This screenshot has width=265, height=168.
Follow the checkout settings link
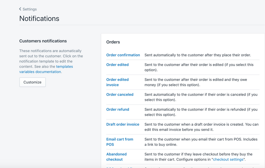coord(228,159)
